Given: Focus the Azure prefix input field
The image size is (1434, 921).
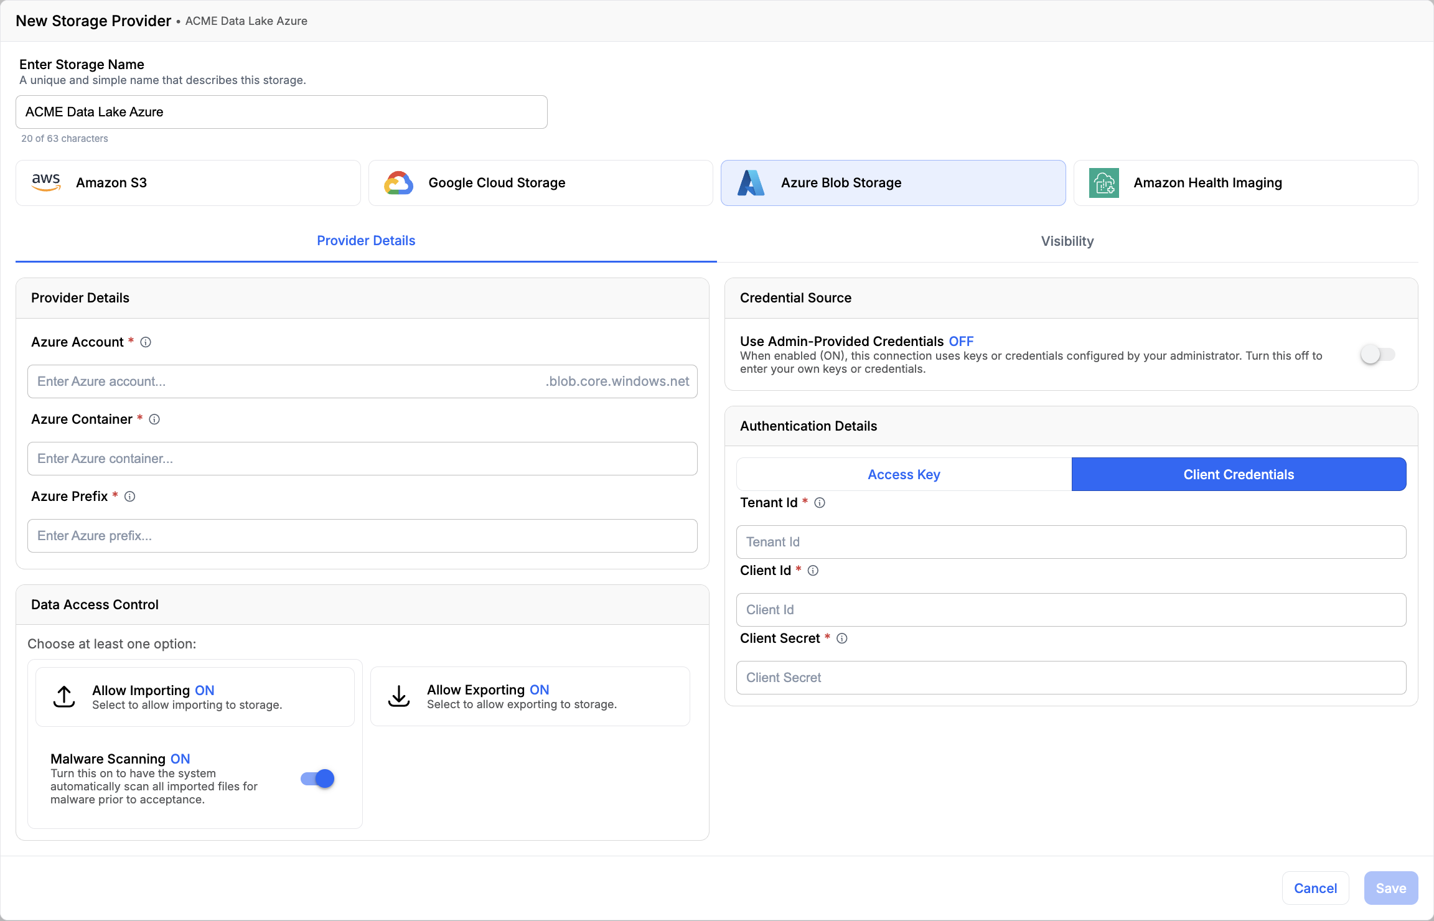Looking at the screenshot, I should [x=362, y=536].
